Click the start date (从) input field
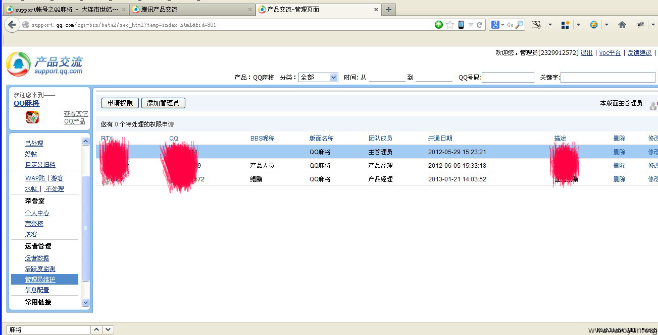The height and width of the screenshot is (335, 658). click(387, 78)
